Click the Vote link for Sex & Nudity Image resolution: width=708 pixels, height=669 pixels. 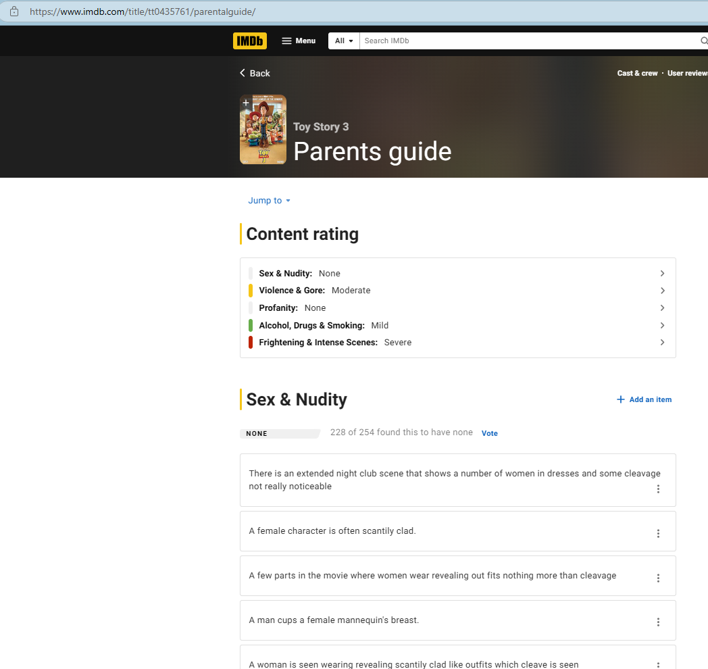489,433
